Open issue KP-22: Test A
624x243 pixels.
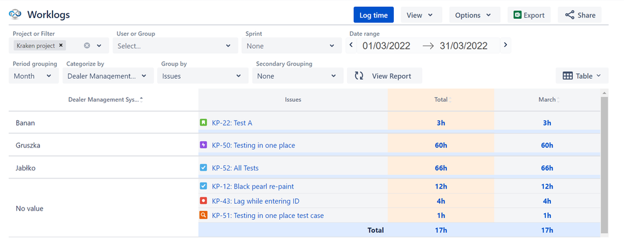[232, 123]
